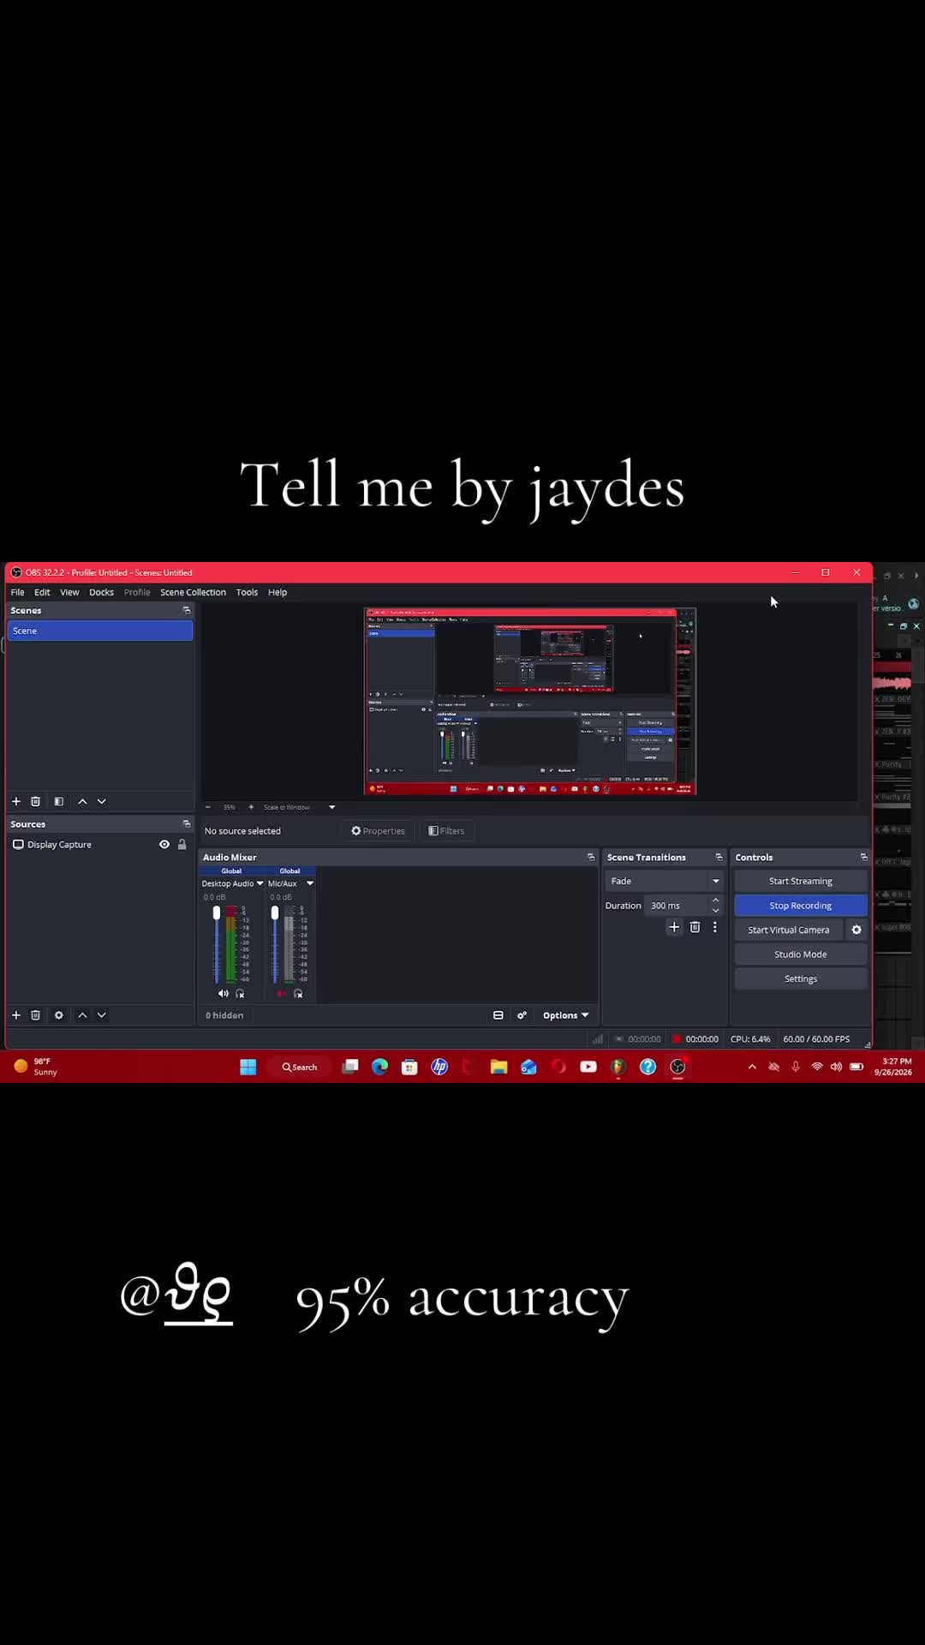925x1645 pixels.
Task: Delete source with Sources trash icon
Action: pyautogui.click(x=36, y=1015)
